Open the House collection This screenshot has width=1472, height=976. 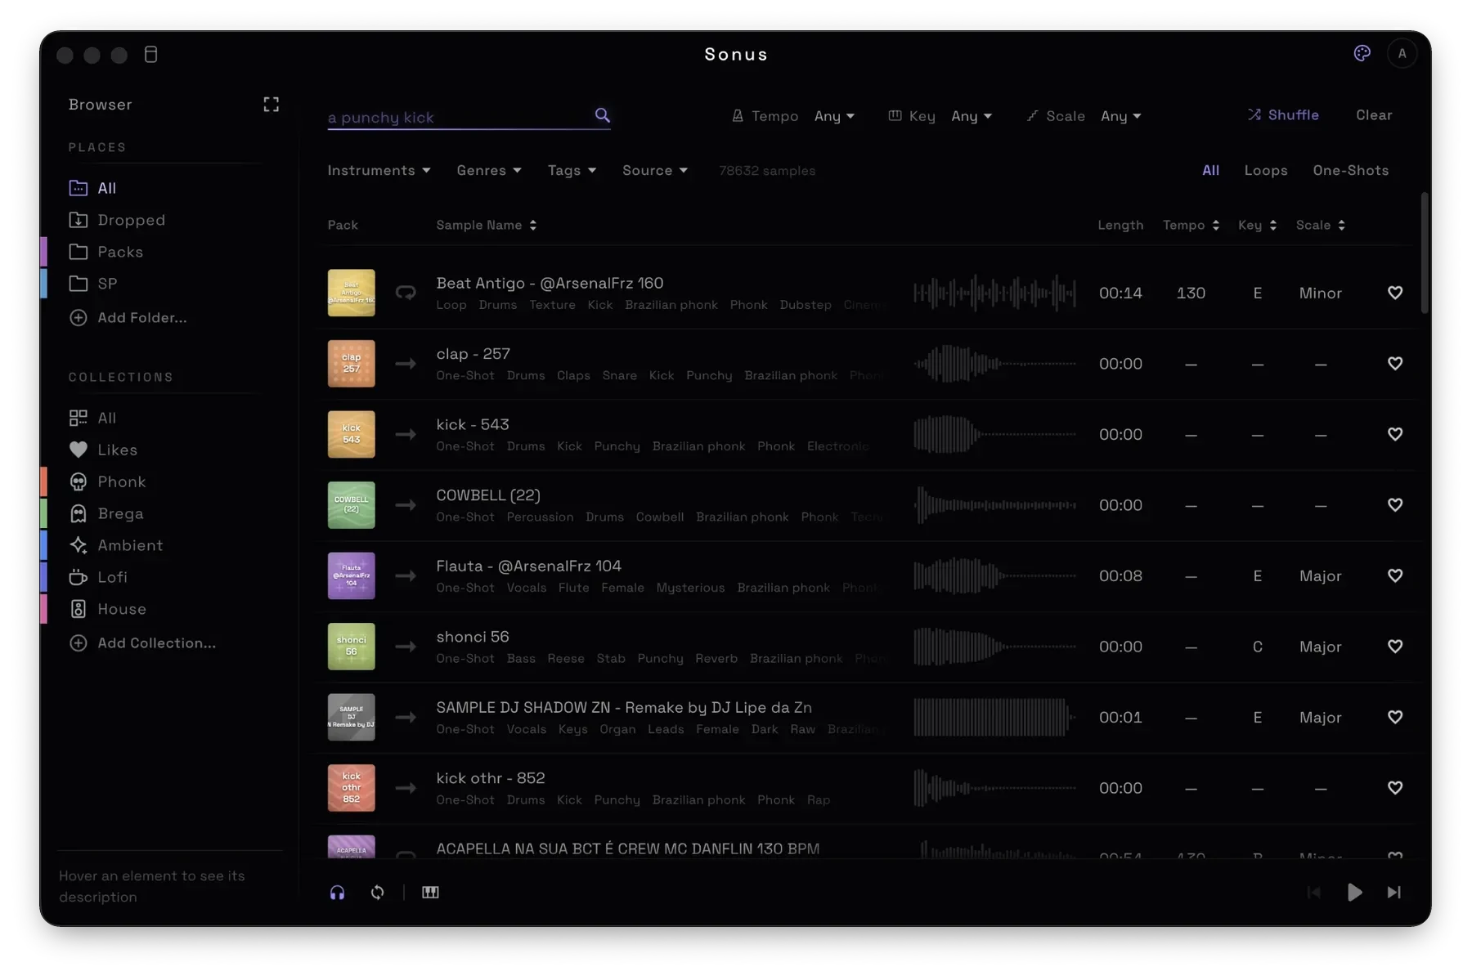tap(107, 609)
